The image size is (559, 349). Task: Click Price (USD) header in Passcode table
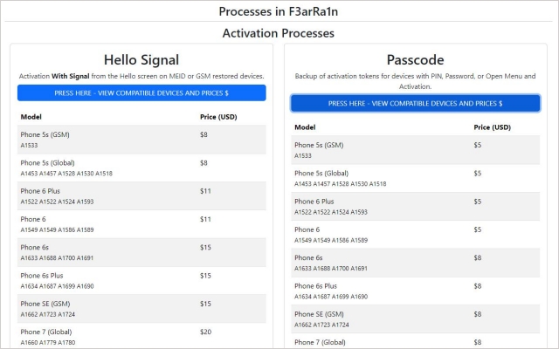[x=492, y=127]
